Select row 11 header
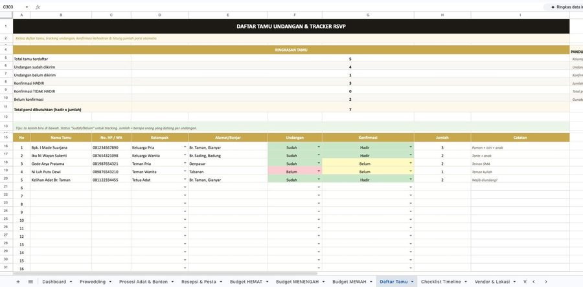 tap(6, 107)
